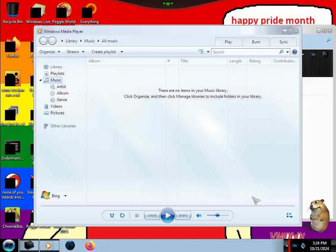The image size is (336, 252).
Task: Open the Windows Start menu
Action: pyautogui.click(x=9, y=245)
